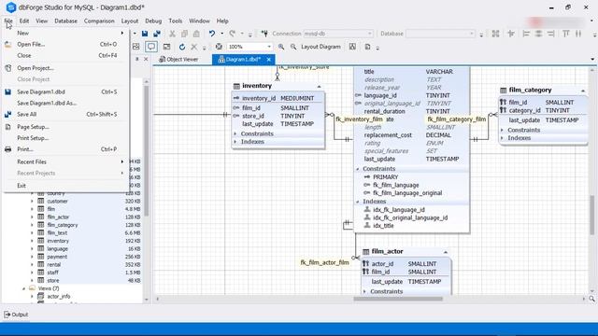The image size is (598, 336).
Task: Click the Redo arrow icon
Action: click(x=233, y=34)
